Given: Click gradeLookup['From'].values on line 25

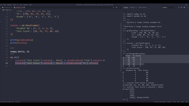Looking at the screenshot, I should coord(84,60).
